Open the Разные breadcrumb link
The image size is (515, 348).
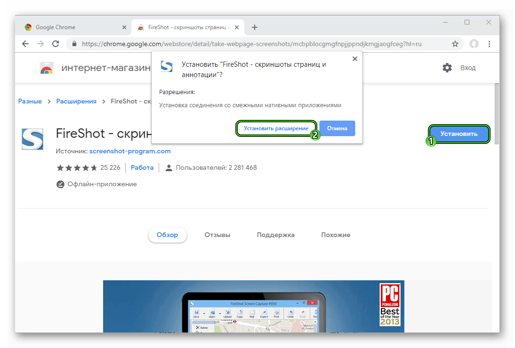[x=30, y=102]
